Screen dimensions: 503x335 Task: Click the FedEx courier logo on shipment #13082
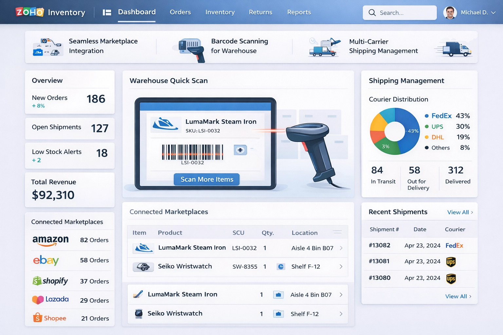tap(455, 245)
